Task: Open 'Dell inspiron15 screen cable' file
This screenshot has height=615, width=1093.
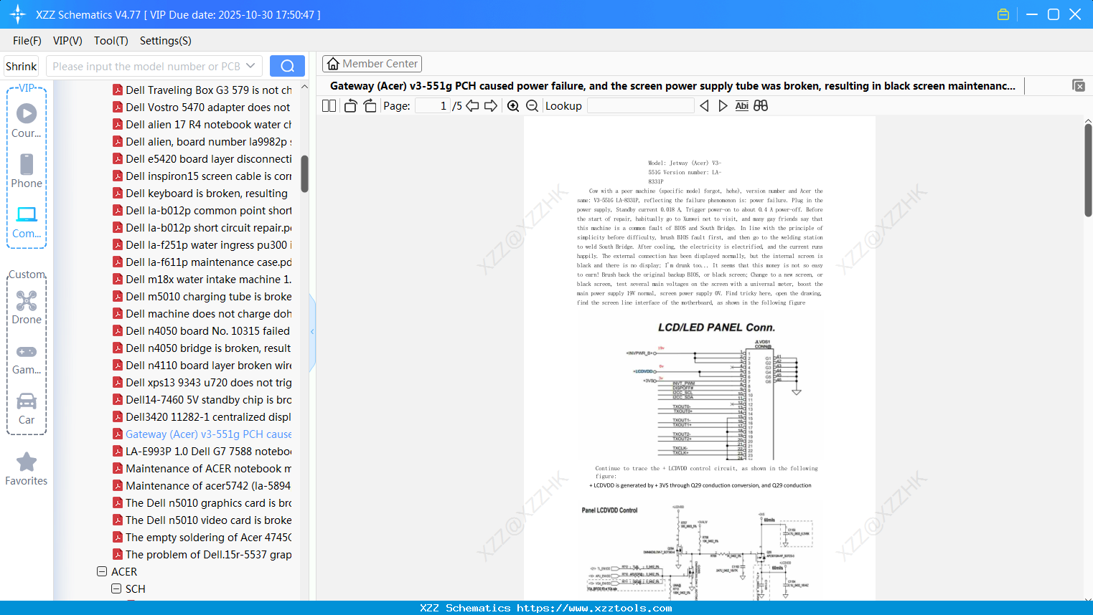Action: coord(208,176)
